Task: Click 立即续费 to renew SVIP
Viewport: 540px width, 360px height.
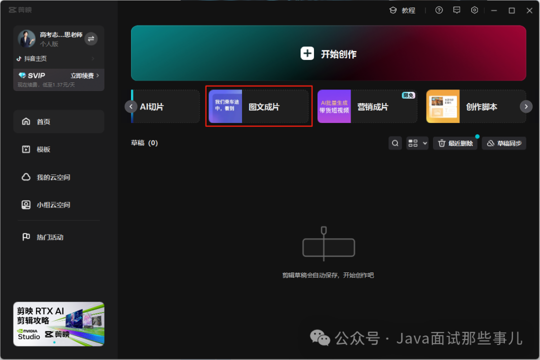Action: click(84, 75)
